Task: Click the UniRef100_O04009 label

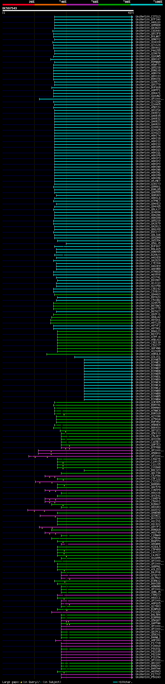Action: pos(148,42)
